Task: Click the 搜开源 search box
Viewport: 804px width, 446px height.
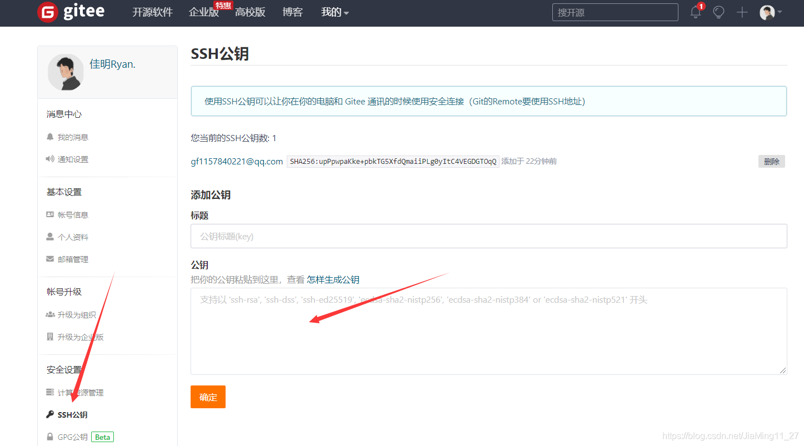Action: coord(615,12)
